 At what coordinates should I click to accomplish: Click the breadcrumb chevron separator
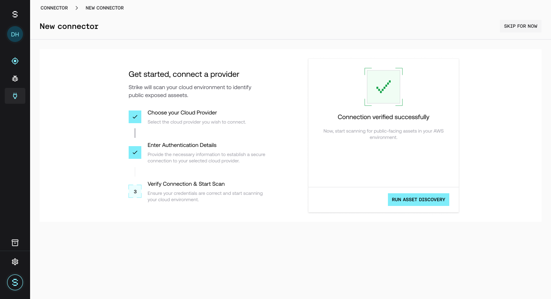(x=77, y=8)
